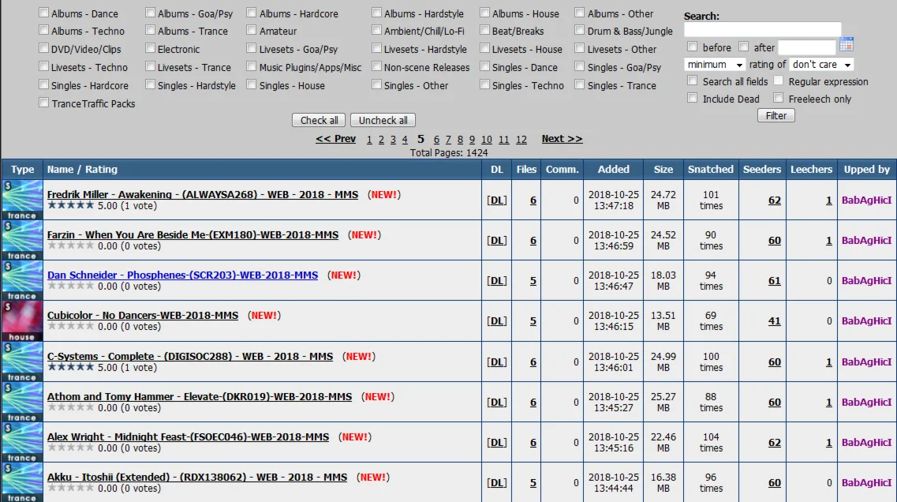Open Cubicolor - No Dancers torrent link
Viewport: 897px width, 502px height.
(143, 315)
